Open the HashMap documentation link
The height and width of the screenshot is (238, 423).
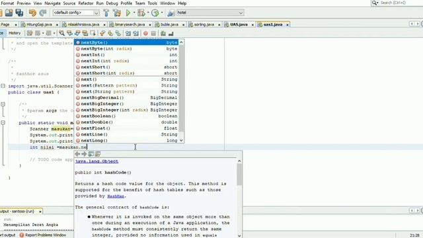(116, 196)
